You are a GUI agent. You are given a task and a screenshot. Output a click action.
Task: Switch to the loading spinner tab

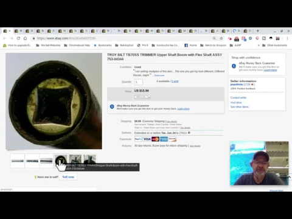[237, 31]
